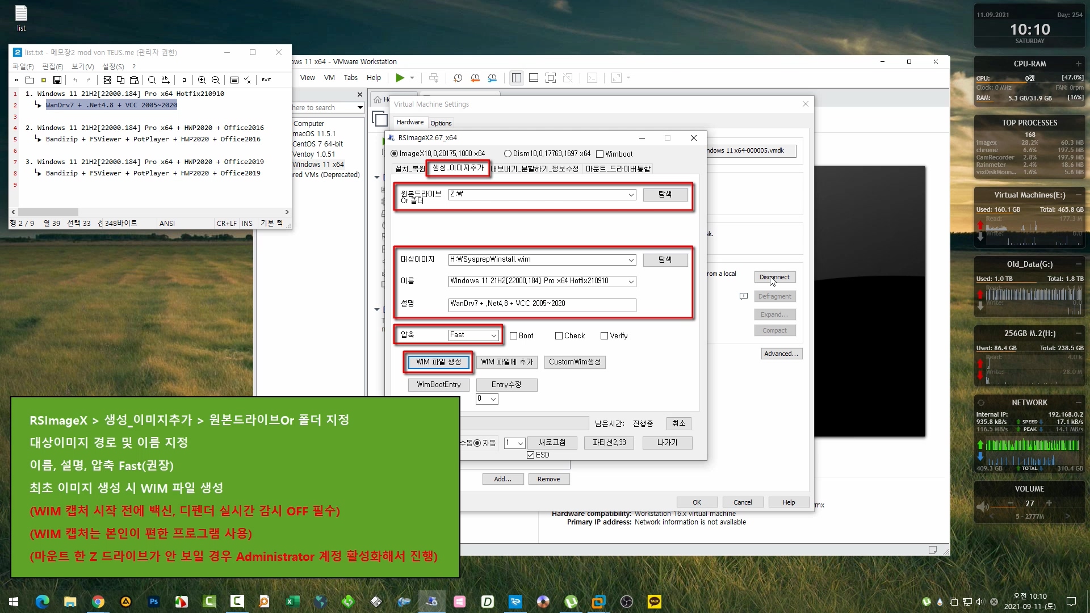Click the 설명 description text field
1090x613 pixels.
[542, 304]
